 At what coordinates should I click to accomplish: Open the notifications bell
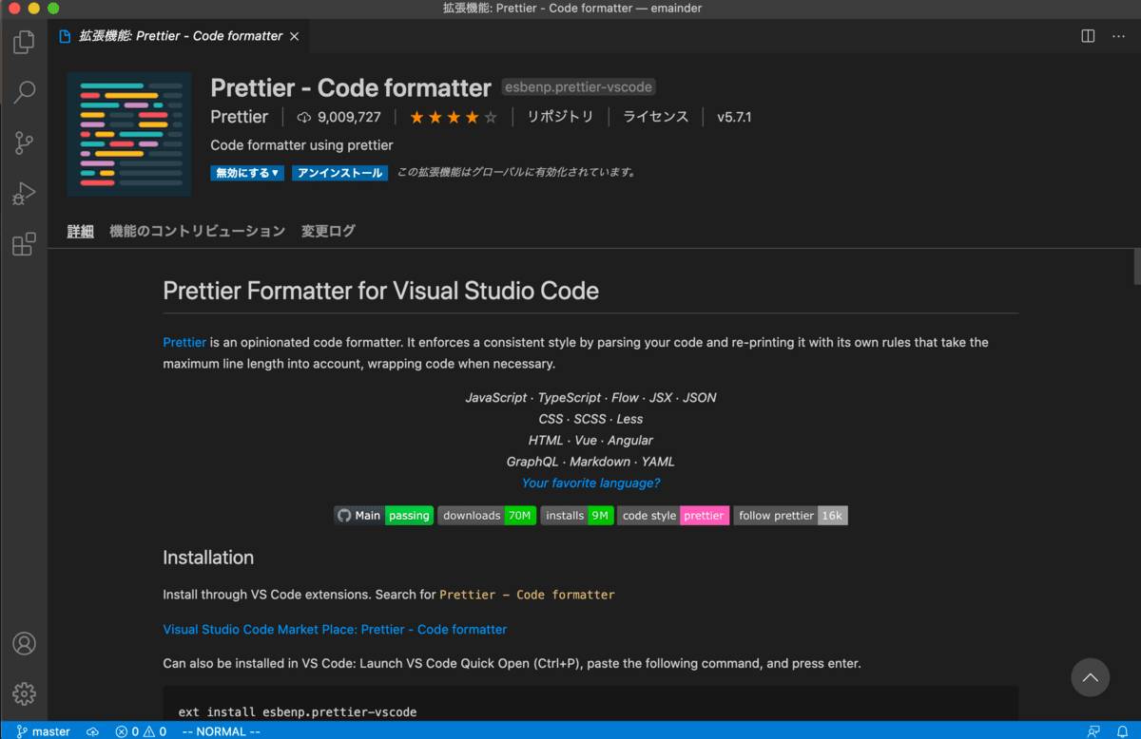point(1122,731)
